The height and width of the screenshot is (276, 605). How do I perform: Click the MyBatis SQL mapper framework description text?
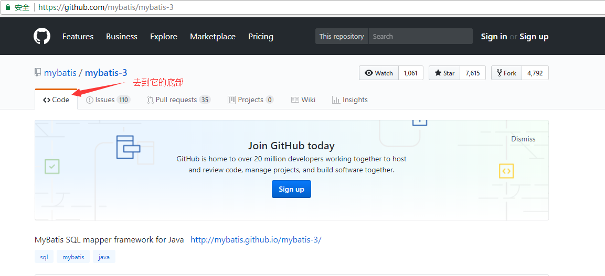[x=109, y=240]
